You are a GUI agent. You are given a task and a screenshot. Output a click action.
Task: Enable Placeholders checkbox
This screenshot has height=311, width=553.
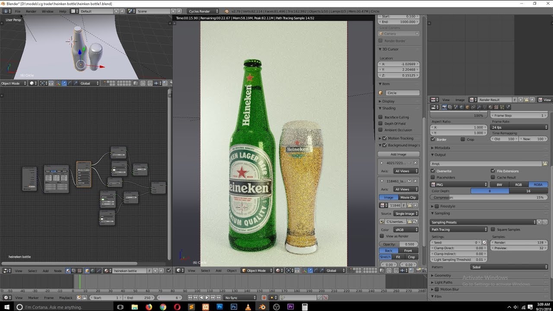pyautogui.click(x=433, y=178)
